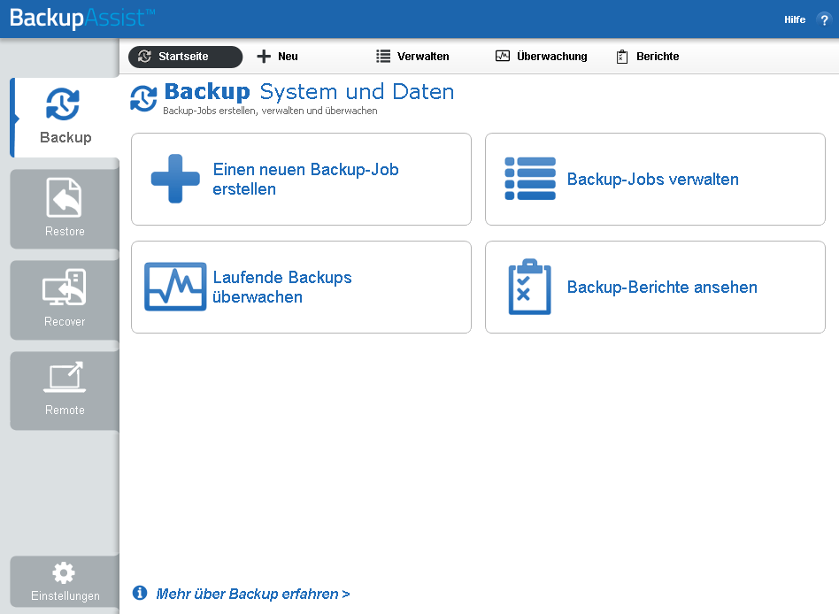Click Laufende Backups überwachen text
The height and width of the screenshot is (614, 839).
pyautogui.click(x=282, y=288)
